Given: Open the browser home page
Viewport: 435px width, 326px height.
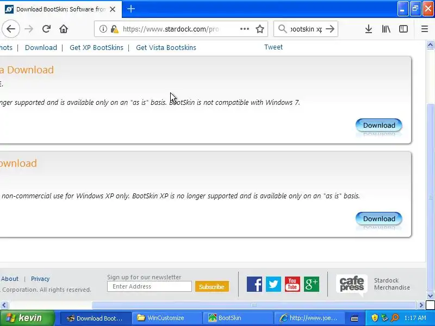Looking at the screenshot, I should click(64, 29).
